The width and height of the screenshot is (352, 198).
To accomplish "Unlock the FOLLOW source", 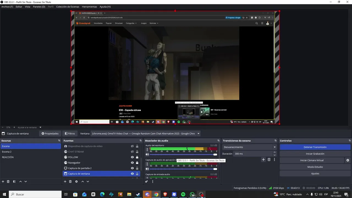I will click(137, 157).
